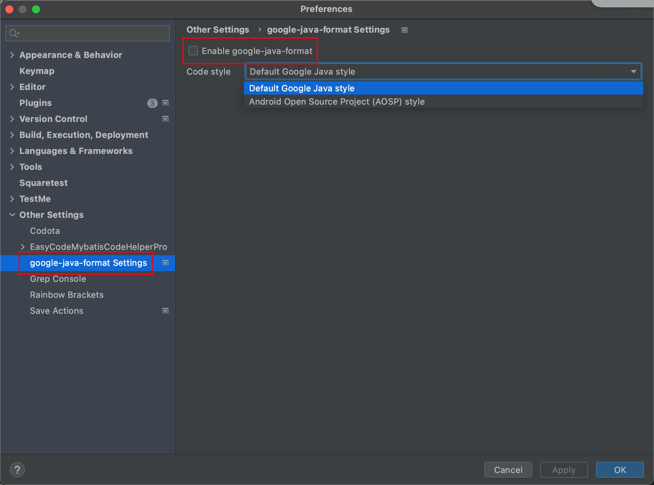Click the search magnifier in settings search field
This screenshot has width=654, height=485.
click(14, 33)
